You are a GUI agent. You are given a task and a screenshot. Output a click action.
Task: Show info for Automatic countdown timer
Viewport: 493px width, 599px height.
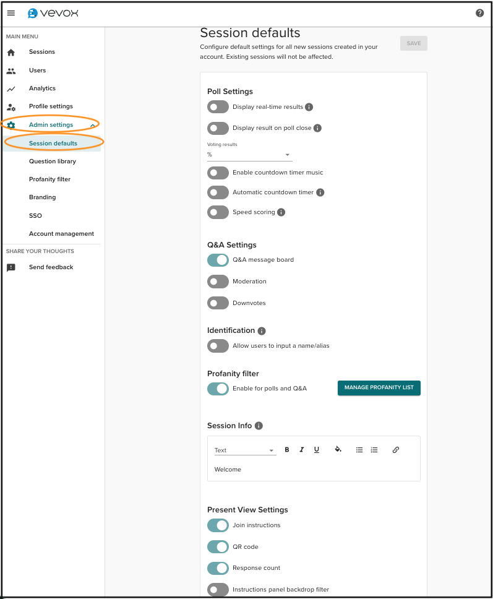pos(320,192)
